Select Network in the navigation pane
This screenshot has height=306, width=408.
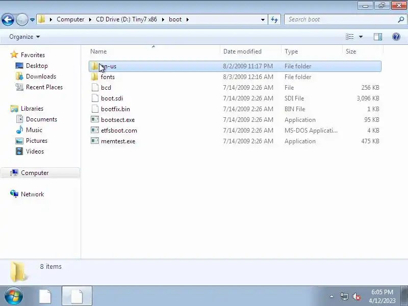pos(32,194)
